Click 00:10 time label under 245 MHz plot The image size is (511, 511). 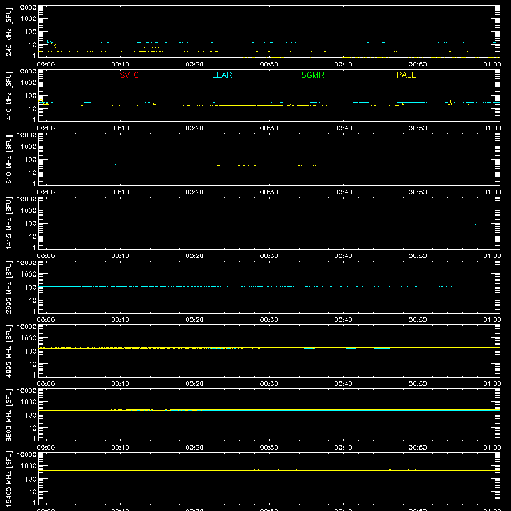(x=120, y=65)
